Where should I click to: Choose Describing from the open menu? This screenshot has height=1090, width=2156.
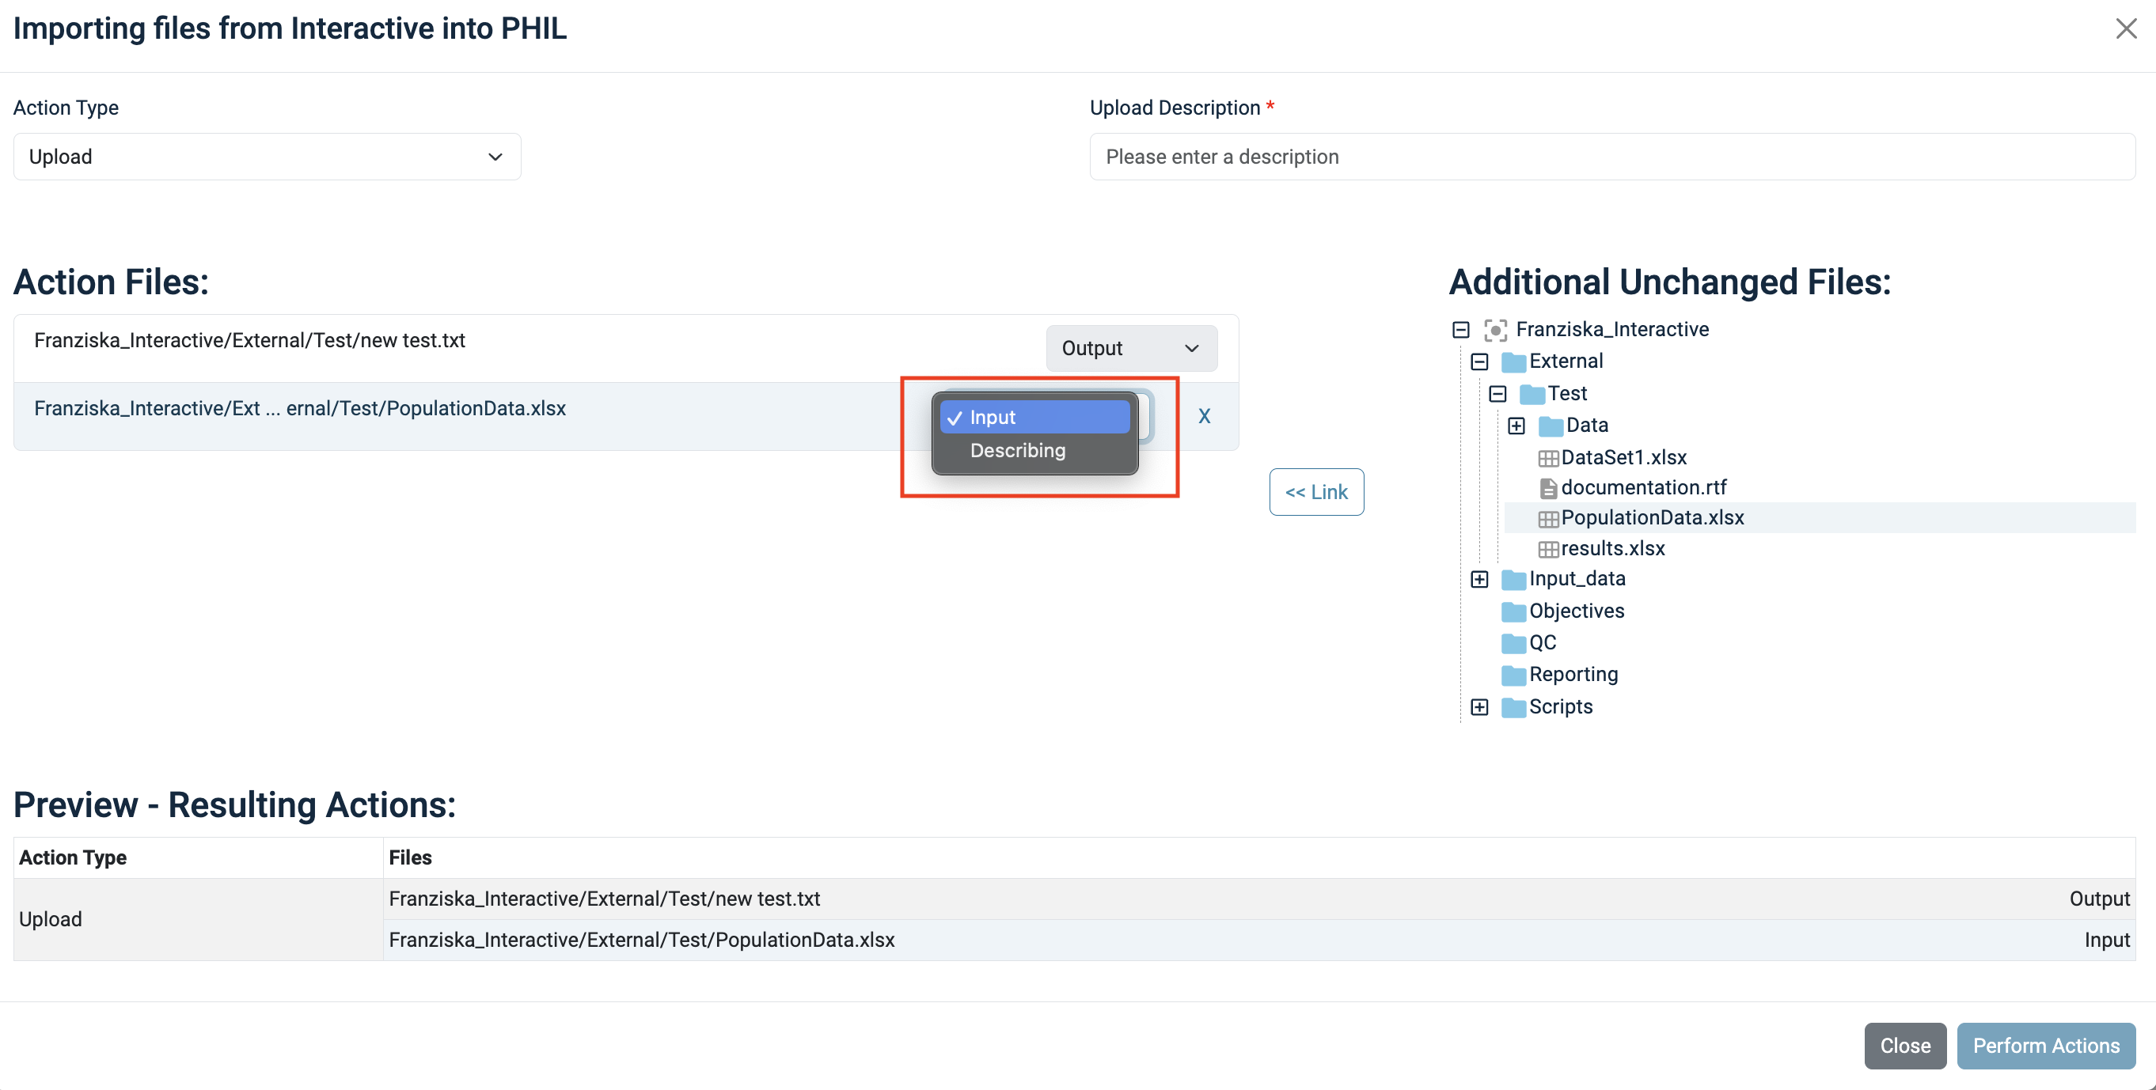click(1017, 451)
